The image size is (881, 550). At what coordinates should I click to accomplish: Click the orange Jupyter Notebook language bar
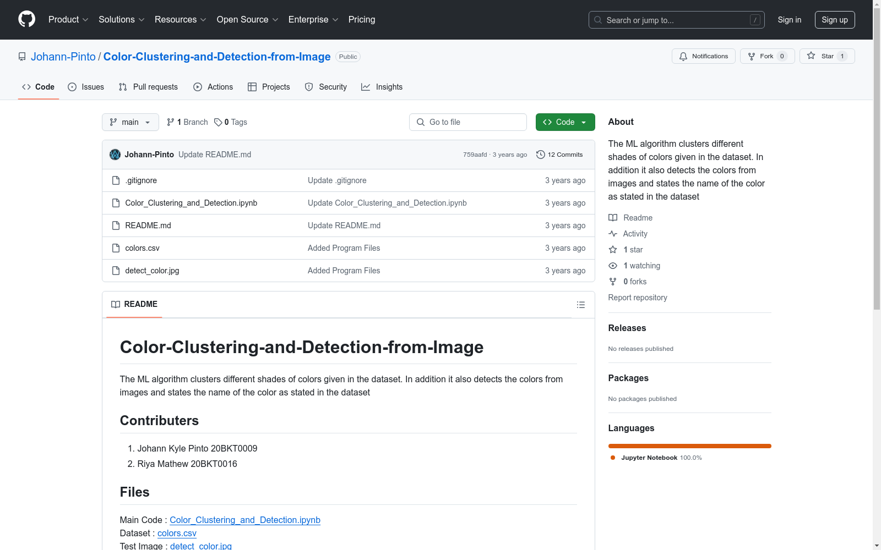(x=689, y=446)
